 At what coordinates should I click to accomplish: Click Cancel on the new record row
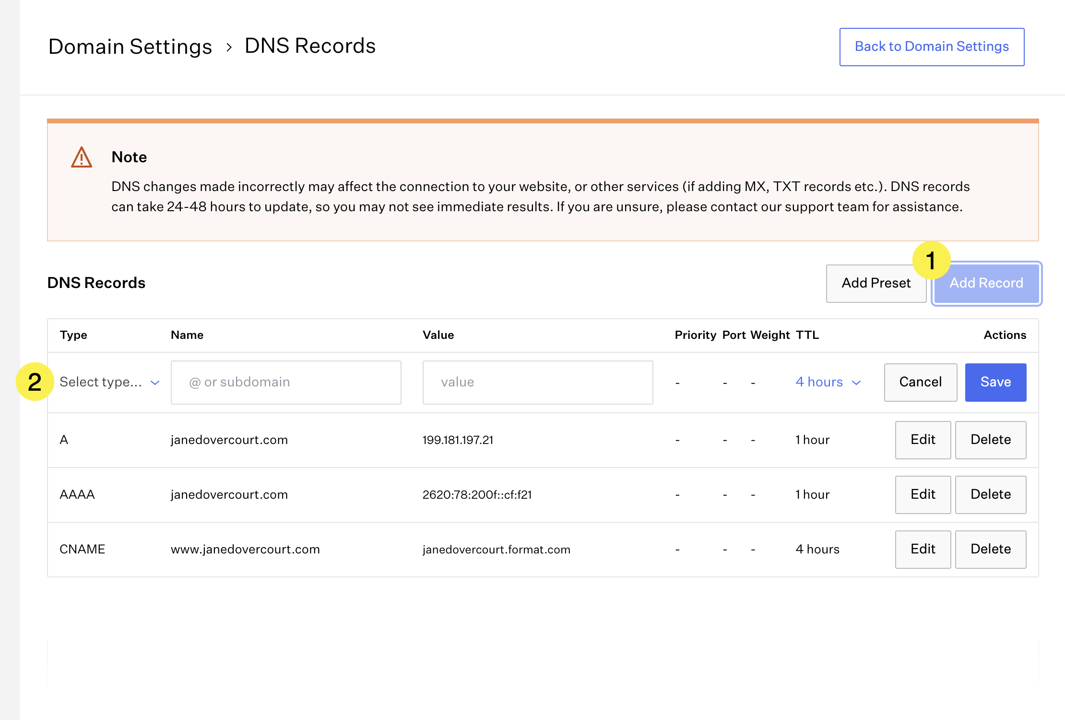pos(920,382)
